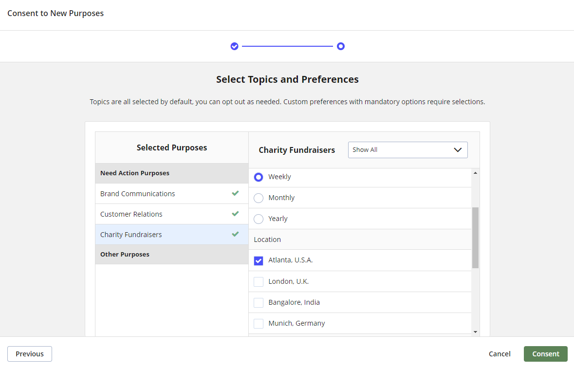The height and width of the screenshot is (369, 574).
Task: Uncheck the Atlanta, U.S.A. location
Action: click(x=258, y=260)
